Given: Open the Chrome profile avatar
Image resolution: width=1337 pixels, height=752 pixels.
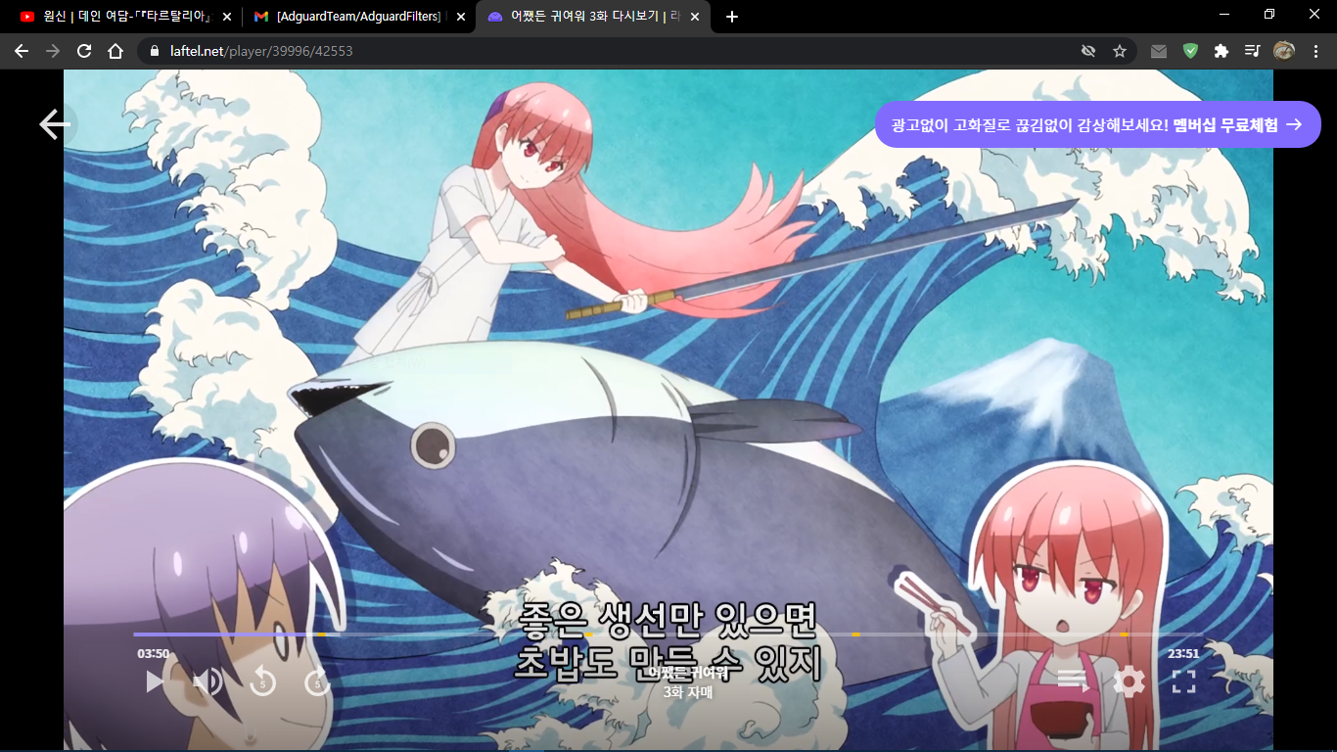Looking at the screenshot, I should click(1284, 51).
